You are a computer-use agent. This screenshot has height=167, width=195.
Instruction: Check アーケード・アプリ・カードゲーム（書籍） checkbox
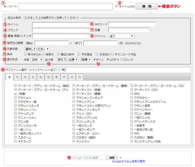74,85
